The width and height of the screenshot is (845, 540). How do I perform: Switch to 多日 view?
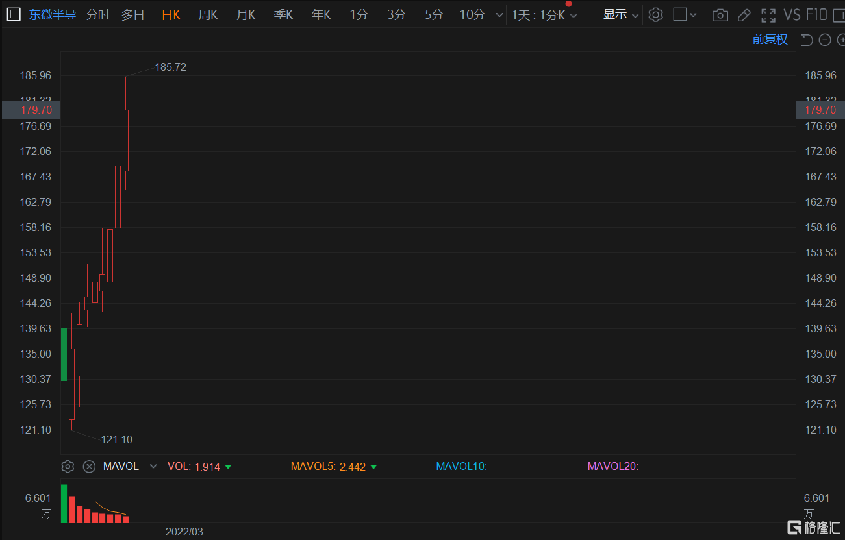click(x=133, y=14)
